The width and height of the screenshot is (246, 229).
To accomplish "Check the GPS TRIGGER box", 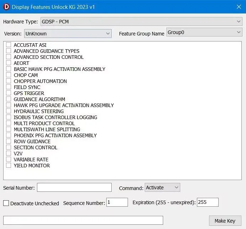I will tap(9, 93).
